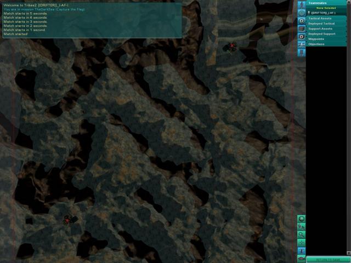
Task: Toggle the shield-shaped D deployed support icon
Action: tap(302, 37)
